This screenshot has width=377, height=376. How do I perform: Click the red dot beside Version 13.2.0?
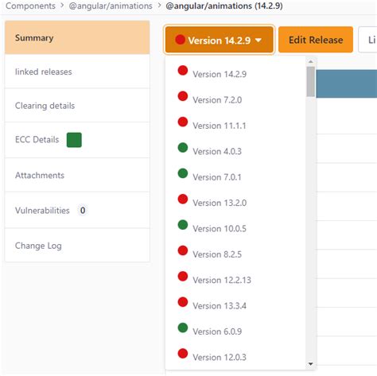pyautogui.click(x=183, y=199)
